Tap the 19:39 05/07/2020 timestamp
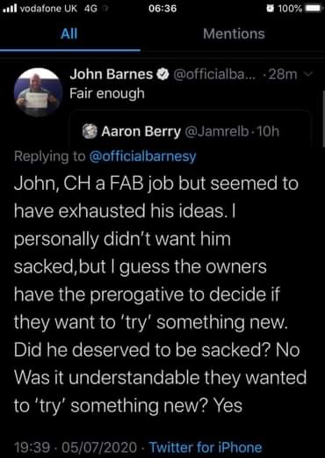Screen dimensions: 325x458 (76, 447)
